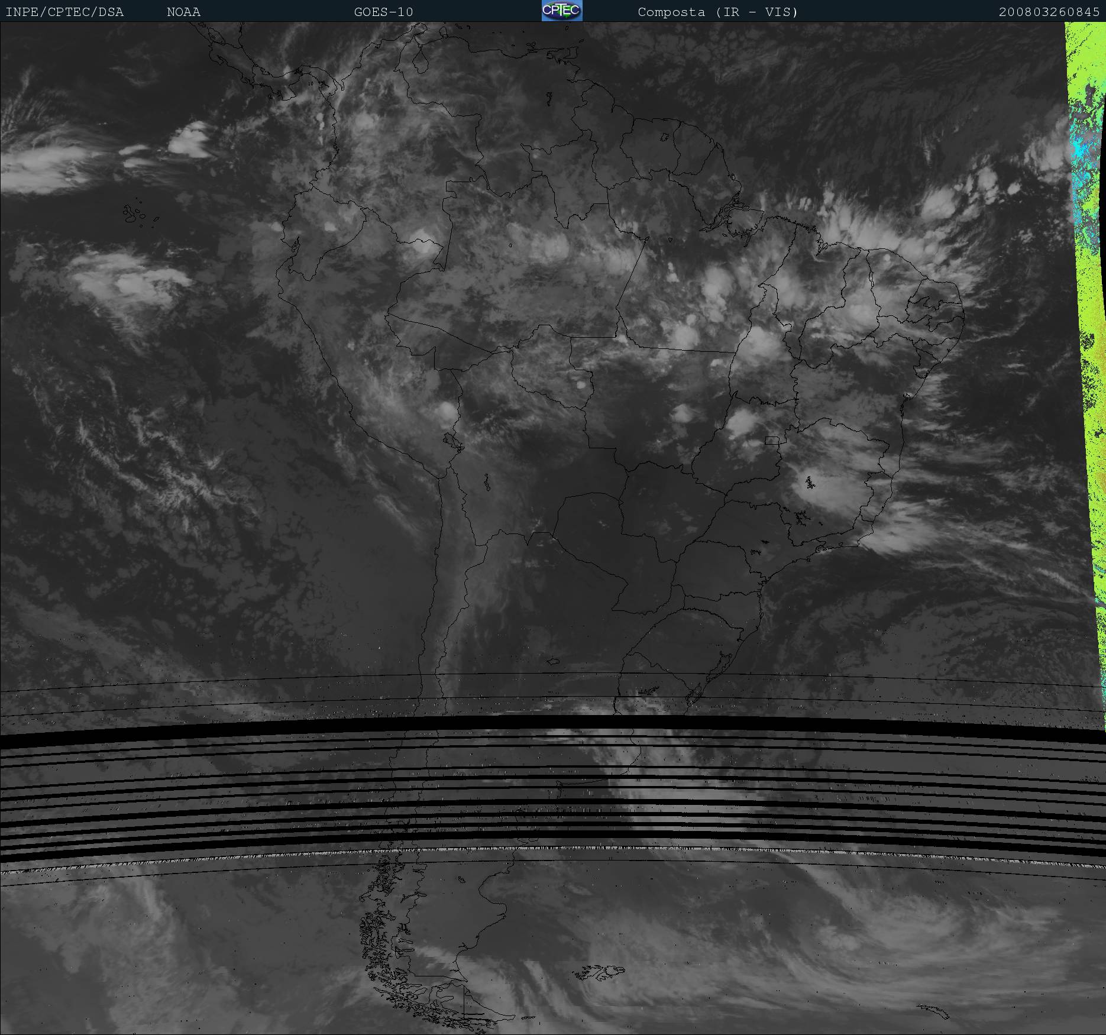Click the INPE/CPTEC/DSA header label
The image size is (1106, 1035).
click(64, 12)
